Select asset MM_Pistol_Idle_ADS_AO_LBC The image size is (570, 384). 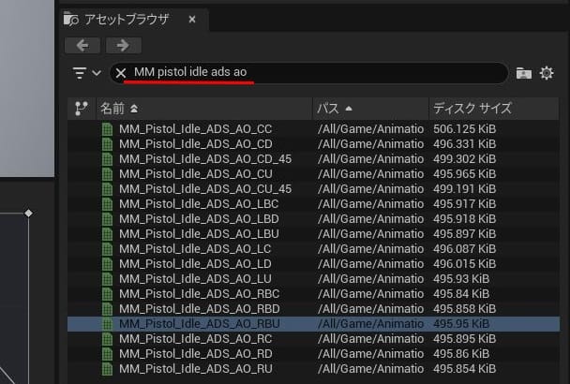point(313,204)
